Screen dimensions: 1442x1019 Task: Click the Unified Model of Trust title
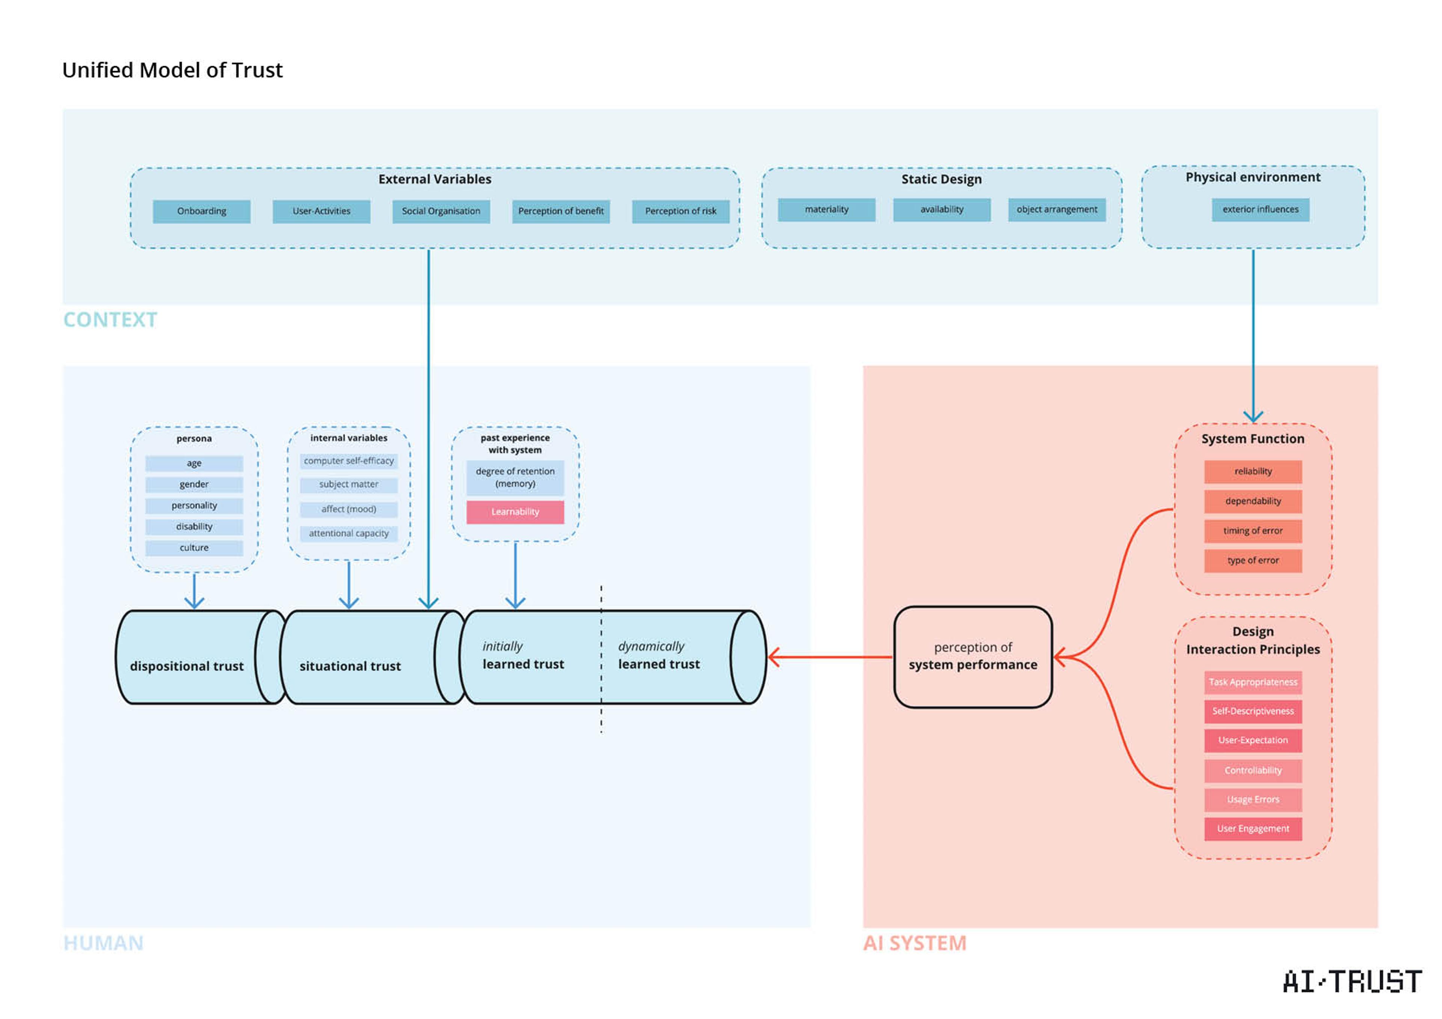pos(172,70)
